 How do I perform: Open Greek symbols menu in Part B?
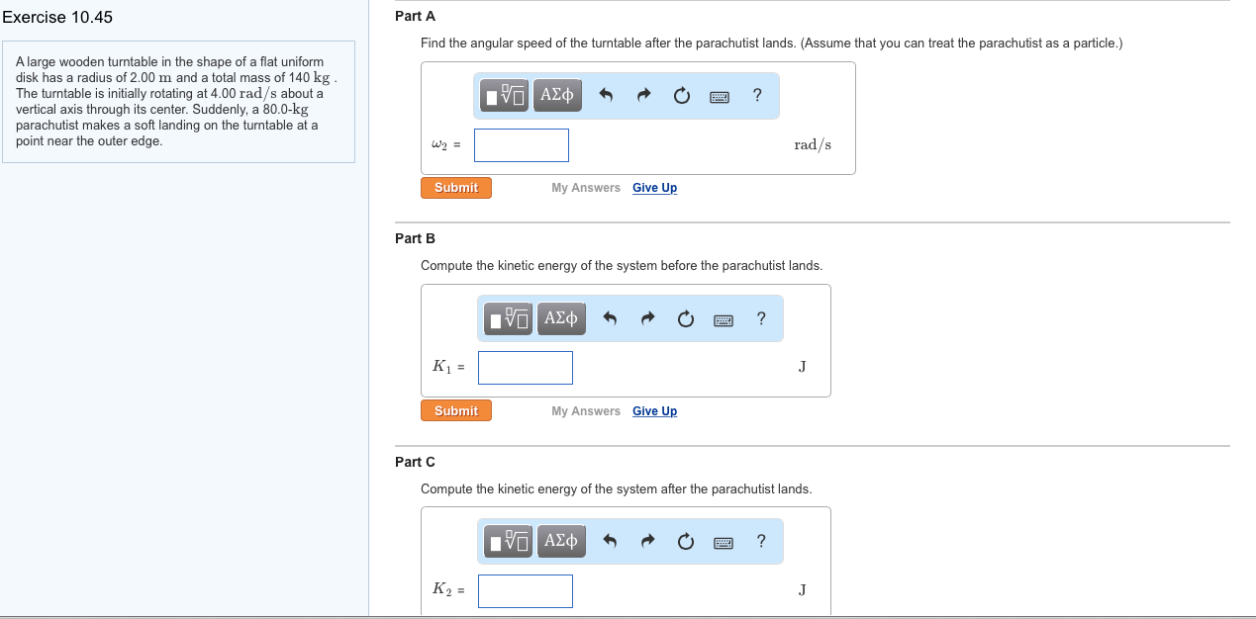(561, 318)
